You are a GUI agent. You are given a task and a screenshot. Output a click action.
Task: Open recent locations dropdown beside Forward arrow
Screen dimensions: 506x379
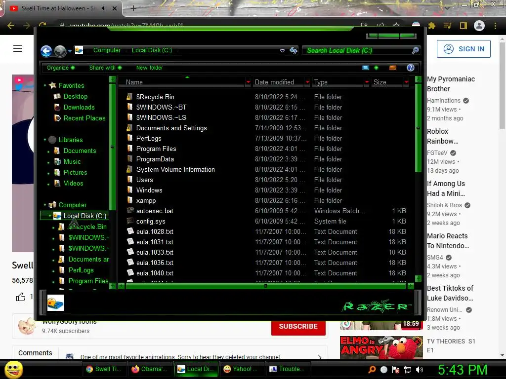coord(70,51)
